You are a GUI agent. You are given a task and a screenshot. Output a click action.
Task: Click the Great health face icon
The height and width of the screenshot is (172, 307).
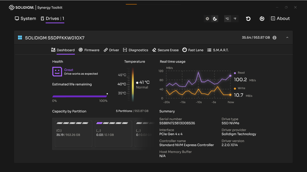[x=57, y=72]
